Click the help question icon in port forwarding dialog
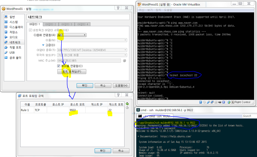This screenshot has width=257, height=157. 118,95
